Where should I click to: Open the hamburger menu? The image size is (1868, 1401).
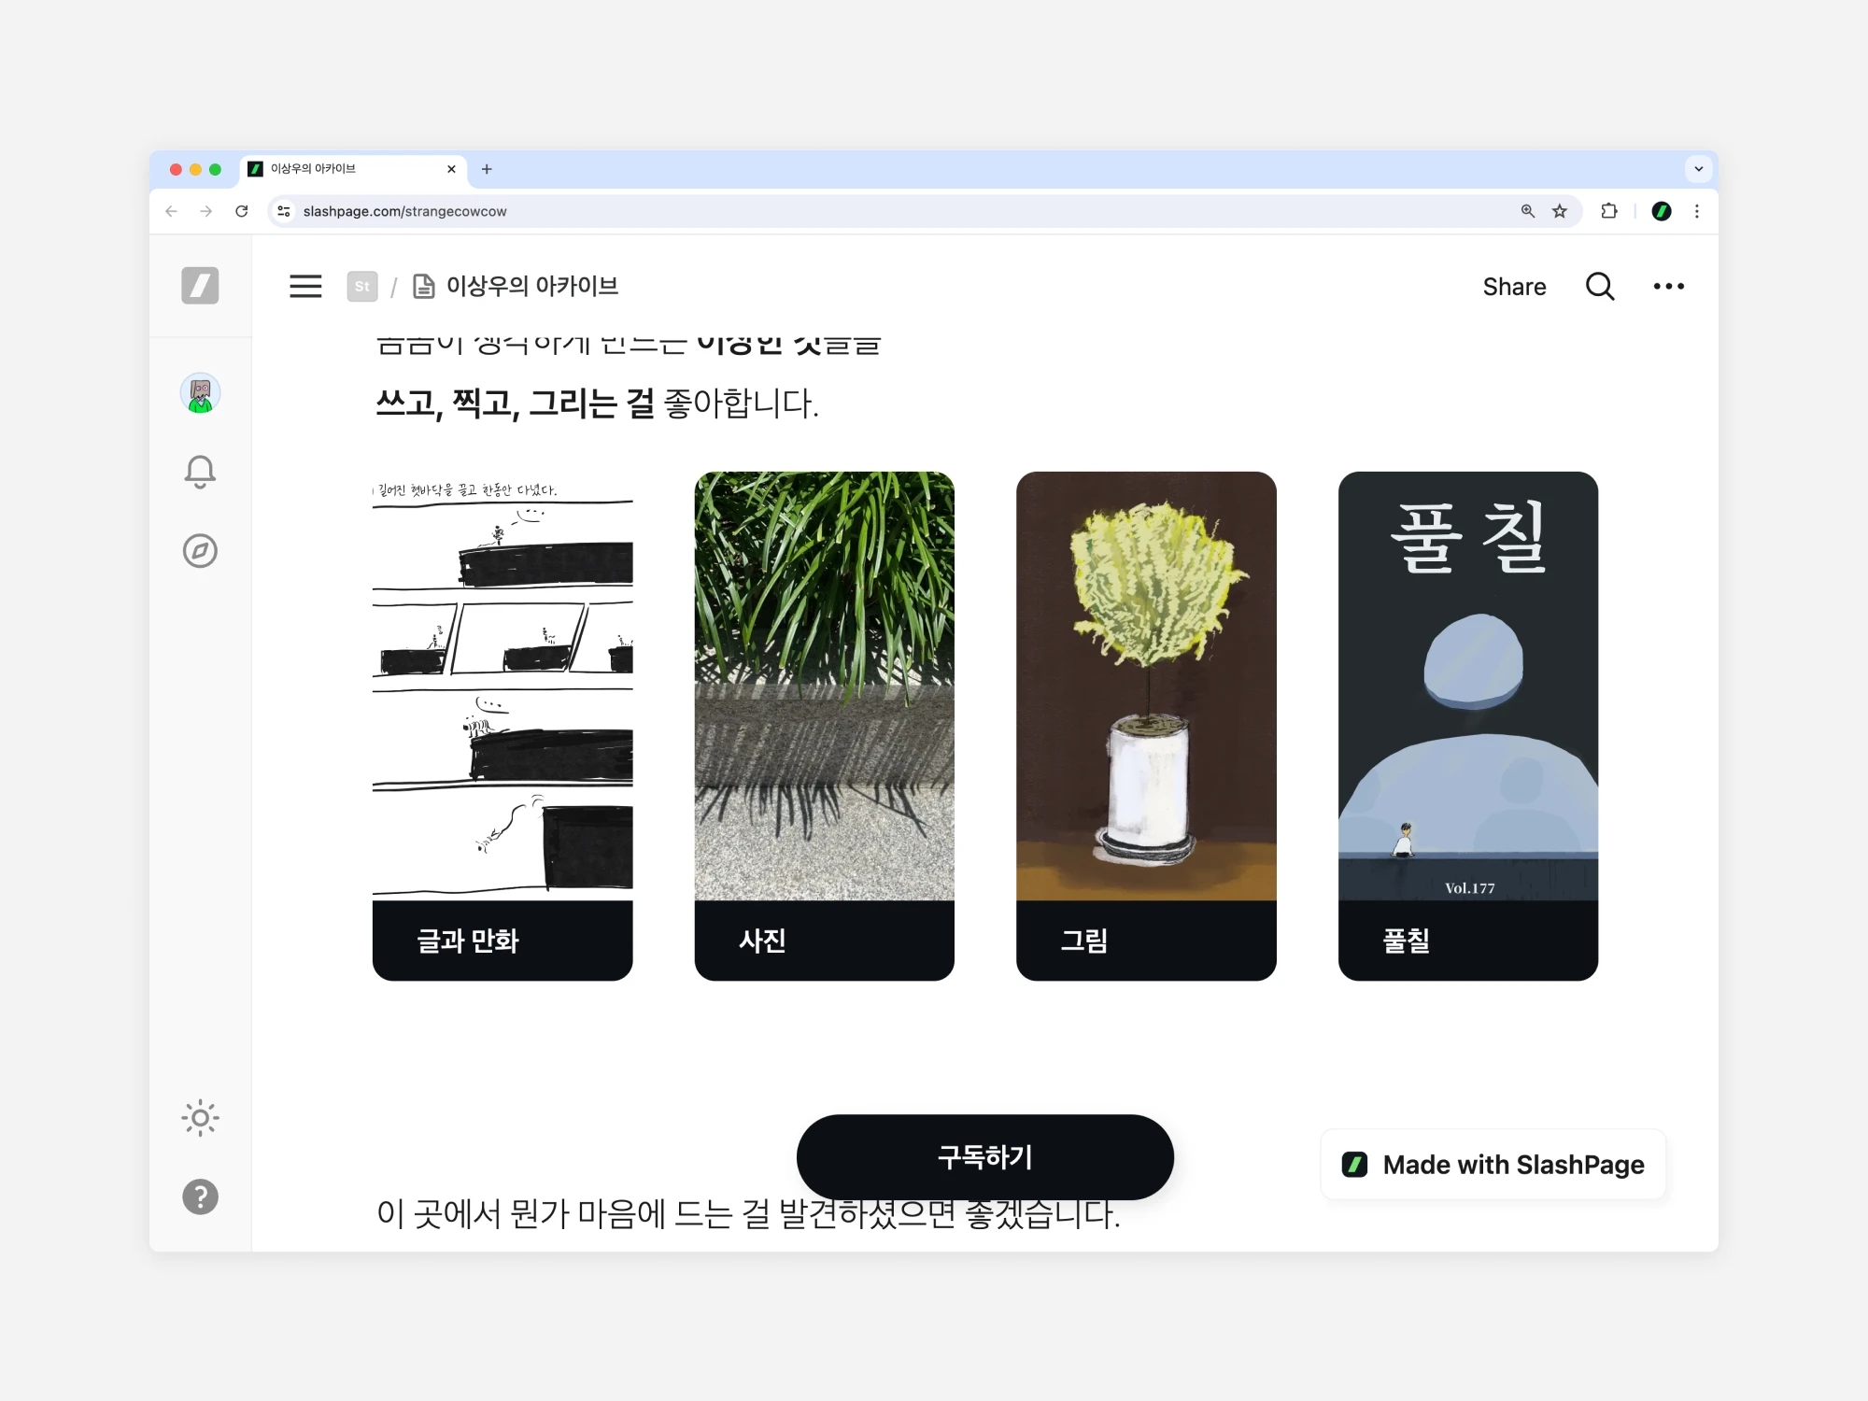click(305, 287)
